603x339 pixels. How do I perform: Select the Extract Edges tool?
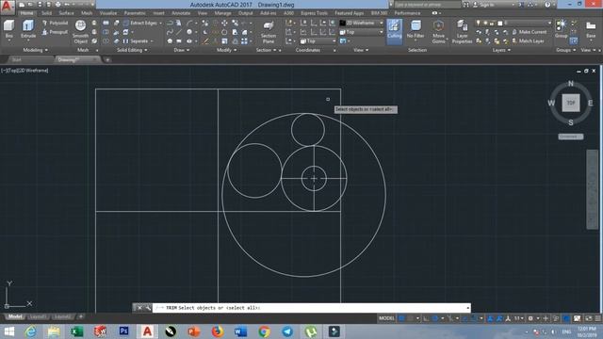pyautogui.click(x=140, y=23)
